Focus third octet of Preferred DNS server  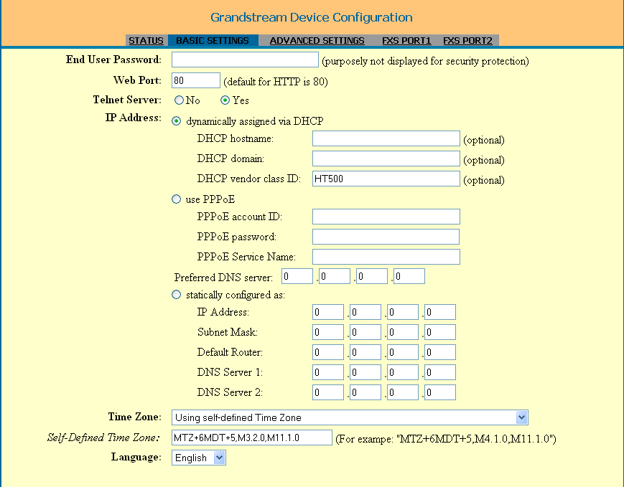click(372, 276)
